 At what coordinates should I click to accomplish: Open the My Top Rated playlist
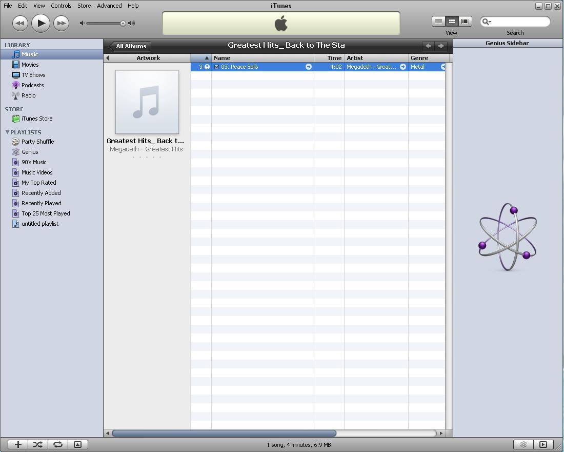(x=52, y=183)
